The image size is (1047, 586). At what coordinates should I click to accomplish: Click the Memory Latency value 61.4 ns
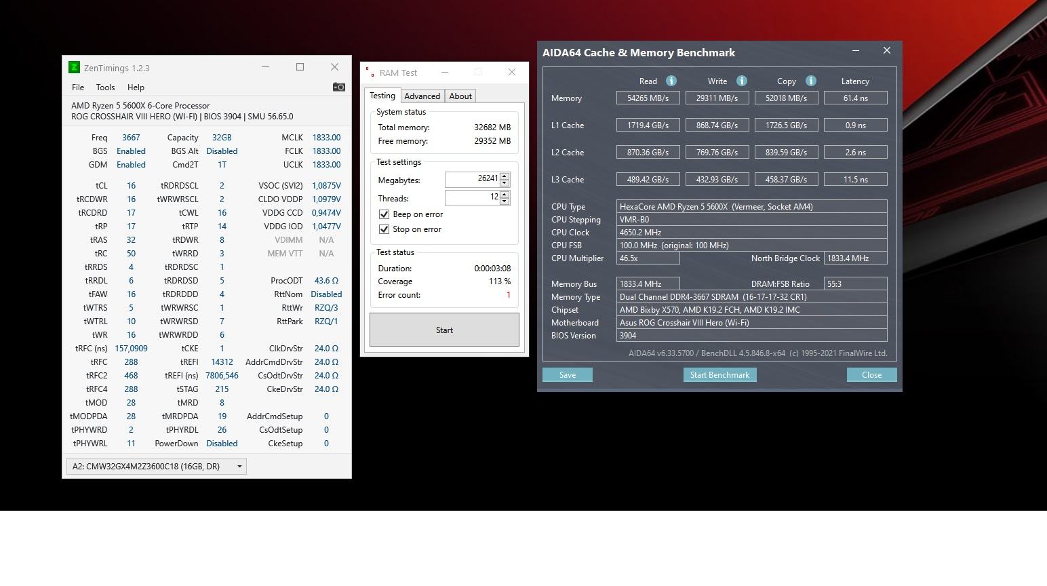pos(855,98)
